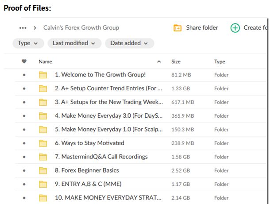Click the 2.14 GB size value
Screen dimensions: 274x204
181,198
